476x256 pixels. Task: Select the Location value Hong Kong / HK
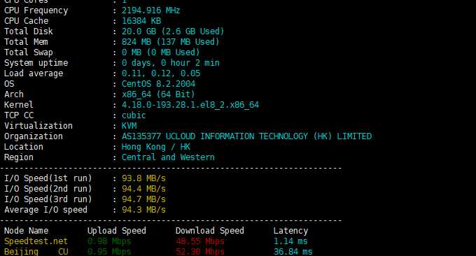(x=155, y=147)
